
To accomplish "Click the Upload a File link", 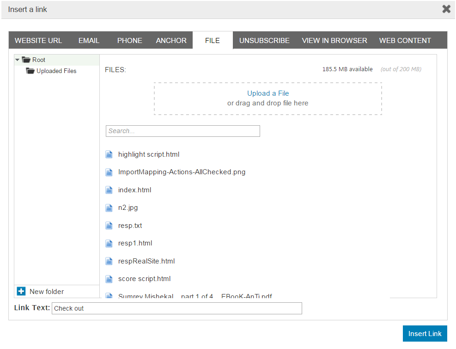I will click(268, 93).
